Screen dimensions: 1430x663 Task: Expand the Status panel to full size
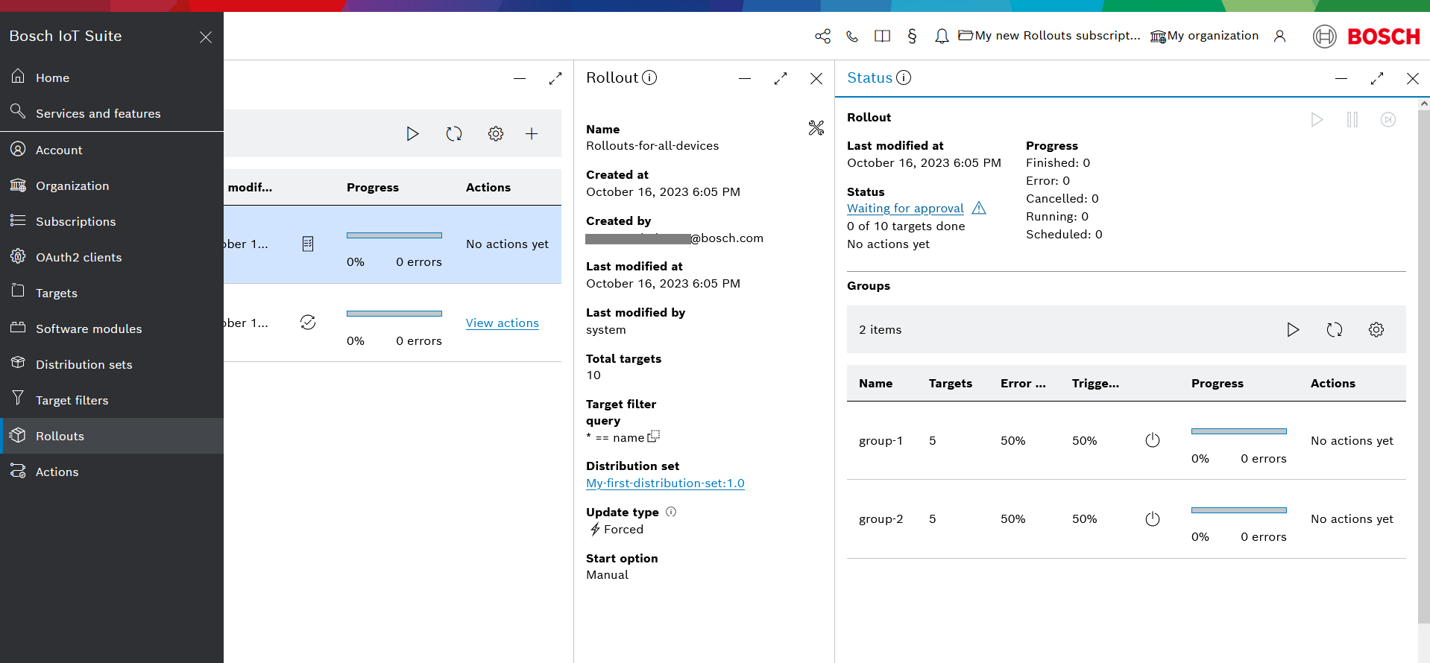[1376, 78]
